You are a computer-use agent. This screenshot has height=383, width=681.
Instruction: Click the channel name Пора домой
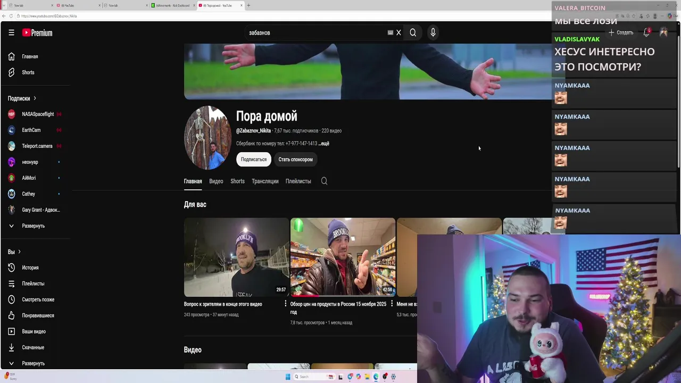[267, 116]
